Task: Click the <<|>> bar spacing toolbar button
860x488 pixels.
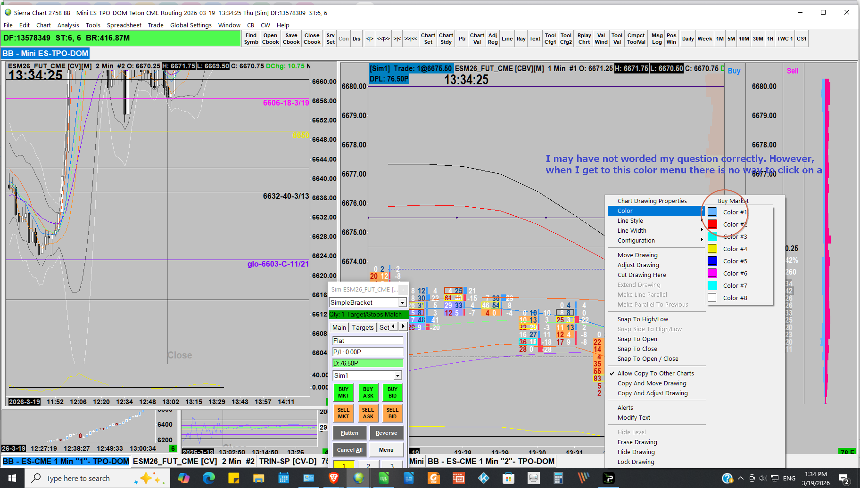Action: click(383, 39)
